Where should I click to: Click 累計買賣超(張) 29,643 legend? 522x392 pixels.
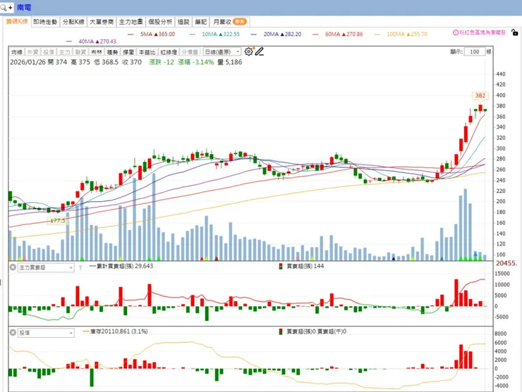click(121, 266)
